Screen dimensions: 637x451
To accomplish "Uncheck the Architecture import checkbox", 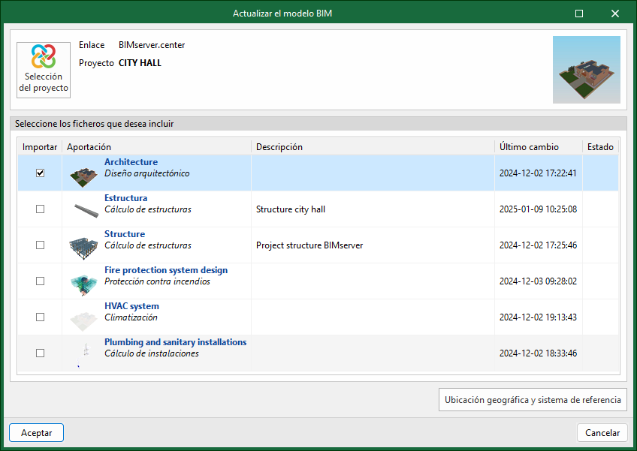I will click(41, 173).
